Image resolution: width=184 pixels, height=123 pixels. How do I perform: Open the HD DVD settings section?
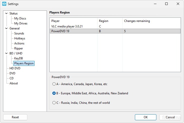[15, 68]
